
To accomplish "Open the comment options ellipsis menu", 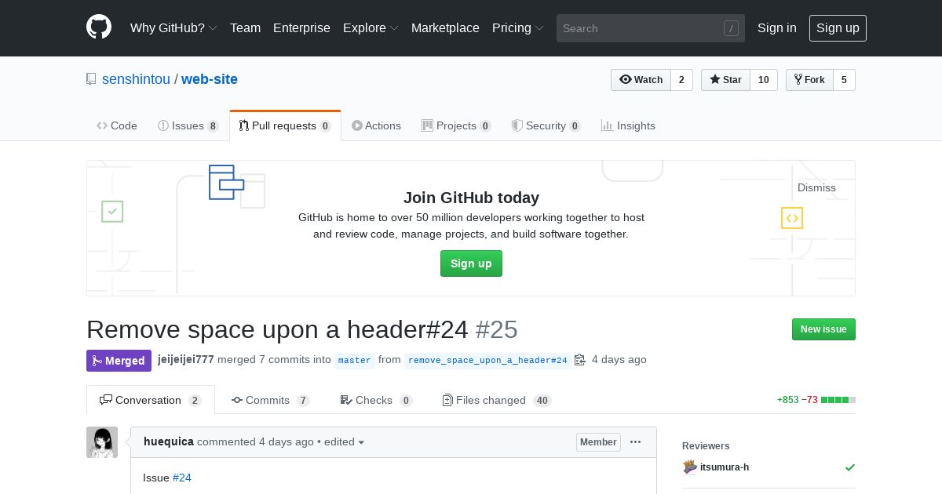I will click(636, 442).
